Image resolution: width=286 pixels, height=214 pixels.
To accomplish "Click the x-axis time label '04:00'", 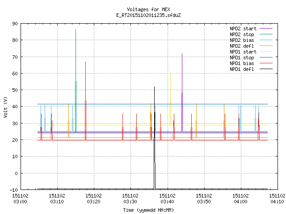I will [240, 202].
